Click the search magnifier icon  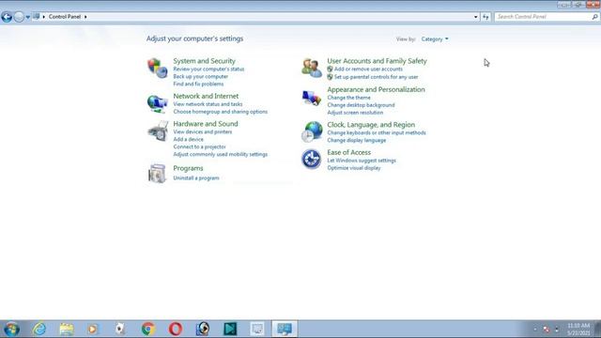click(594, 17)
